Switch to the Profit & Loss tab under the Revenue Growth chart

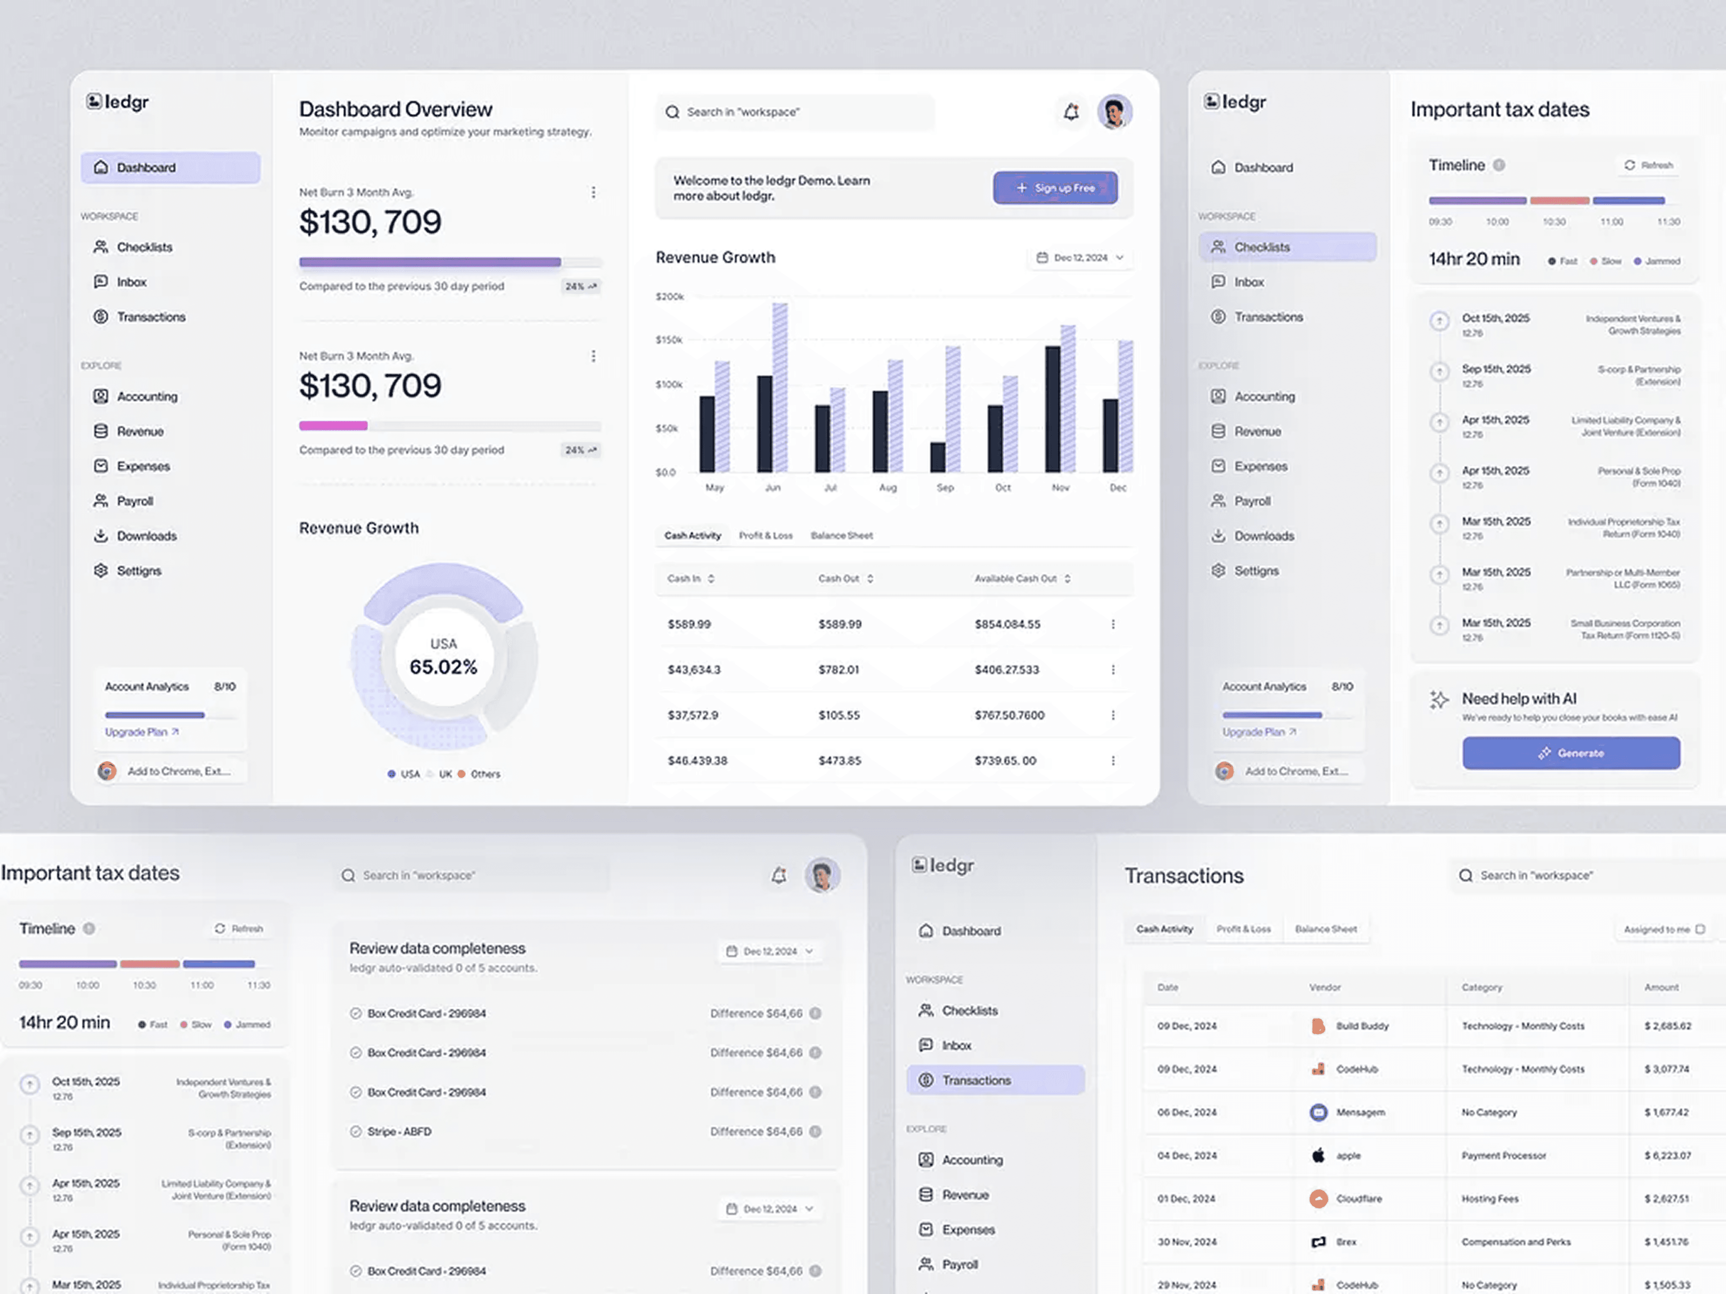(x=766, y=536)
